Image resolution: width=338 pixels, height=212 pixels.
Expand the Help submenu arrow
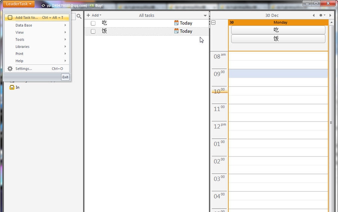click(x=65, y=61)
